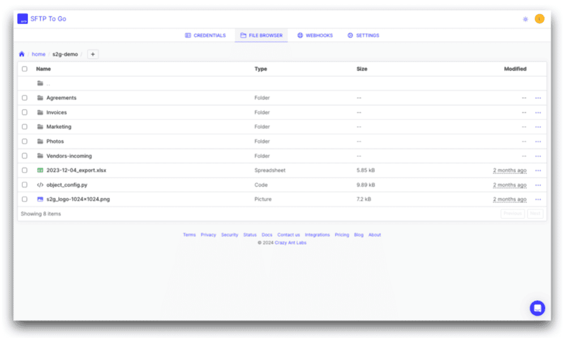Image resolution: width=566 pixels, height=338 pixels.
Task: Open the orange user avatar menu
Action: click(x=539, y=19)
